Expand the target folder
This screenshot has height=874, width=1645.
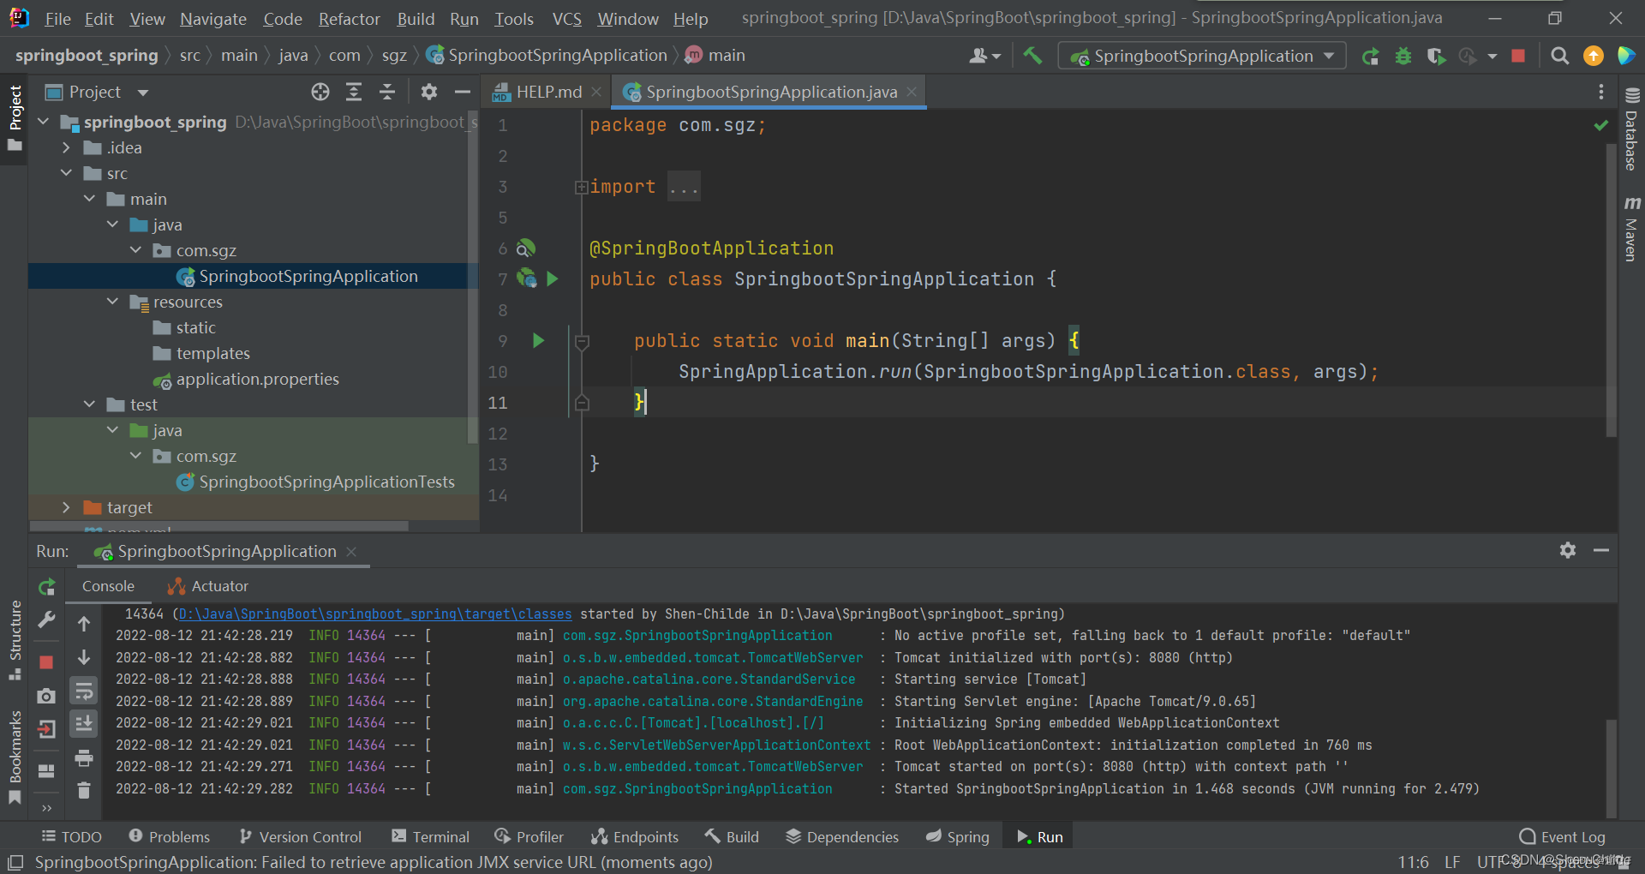point(67,507)
